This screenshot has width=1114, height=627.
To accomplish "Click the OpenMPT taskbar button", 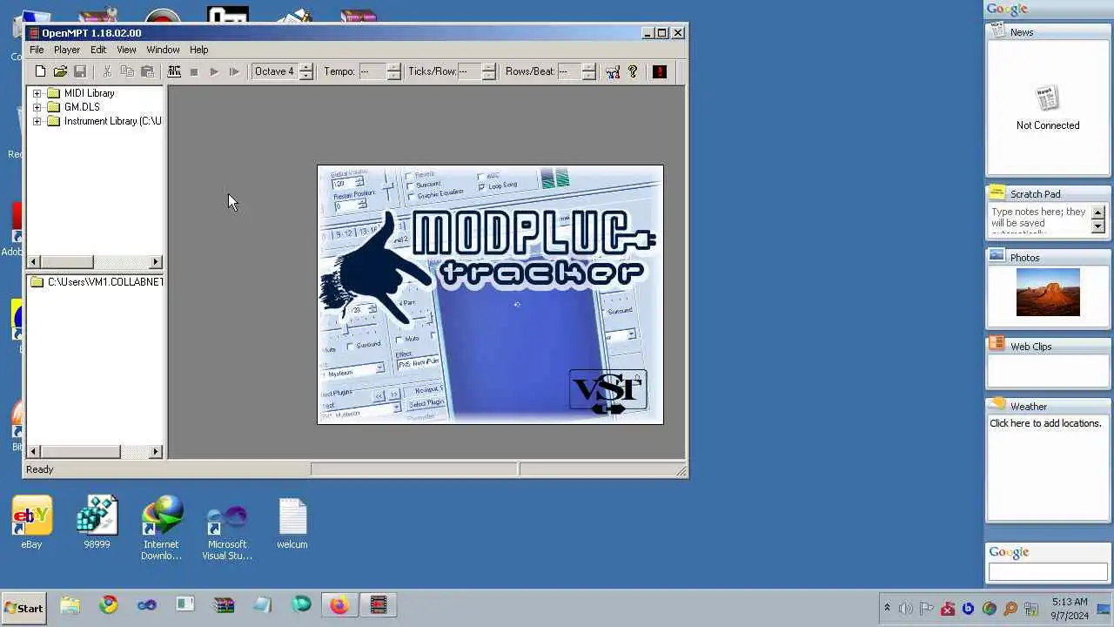I will pos(379,605).
